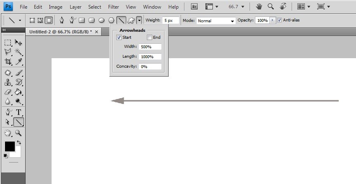Open the Line tool preset picker
356x184 pixels.
coord(20,21)
